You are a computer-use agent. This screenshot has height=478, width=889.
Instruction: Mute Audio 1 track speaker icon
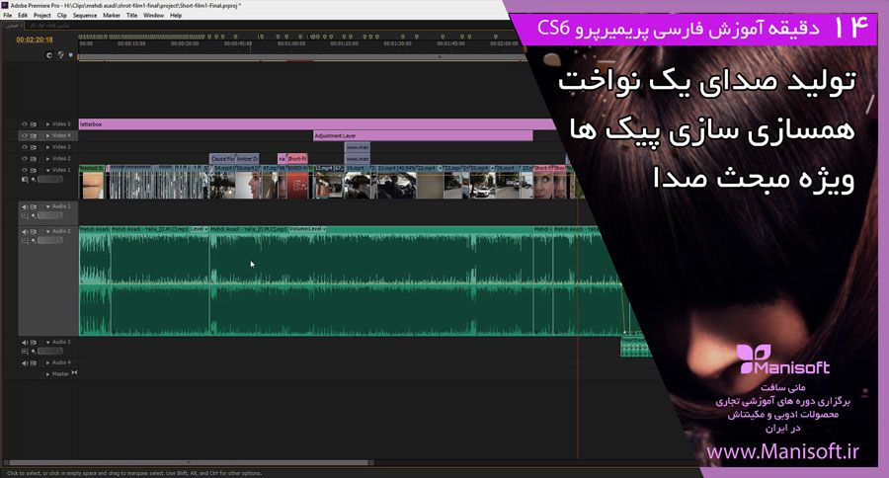25,206
